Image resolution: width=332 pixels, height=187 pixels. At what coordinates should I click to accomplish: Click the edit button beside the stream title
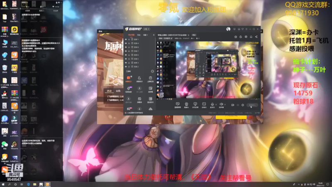point(194,35)
